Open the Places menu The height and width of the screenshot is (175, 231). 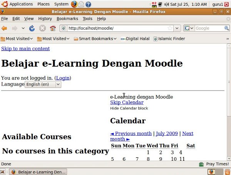(x=44, y=4)
